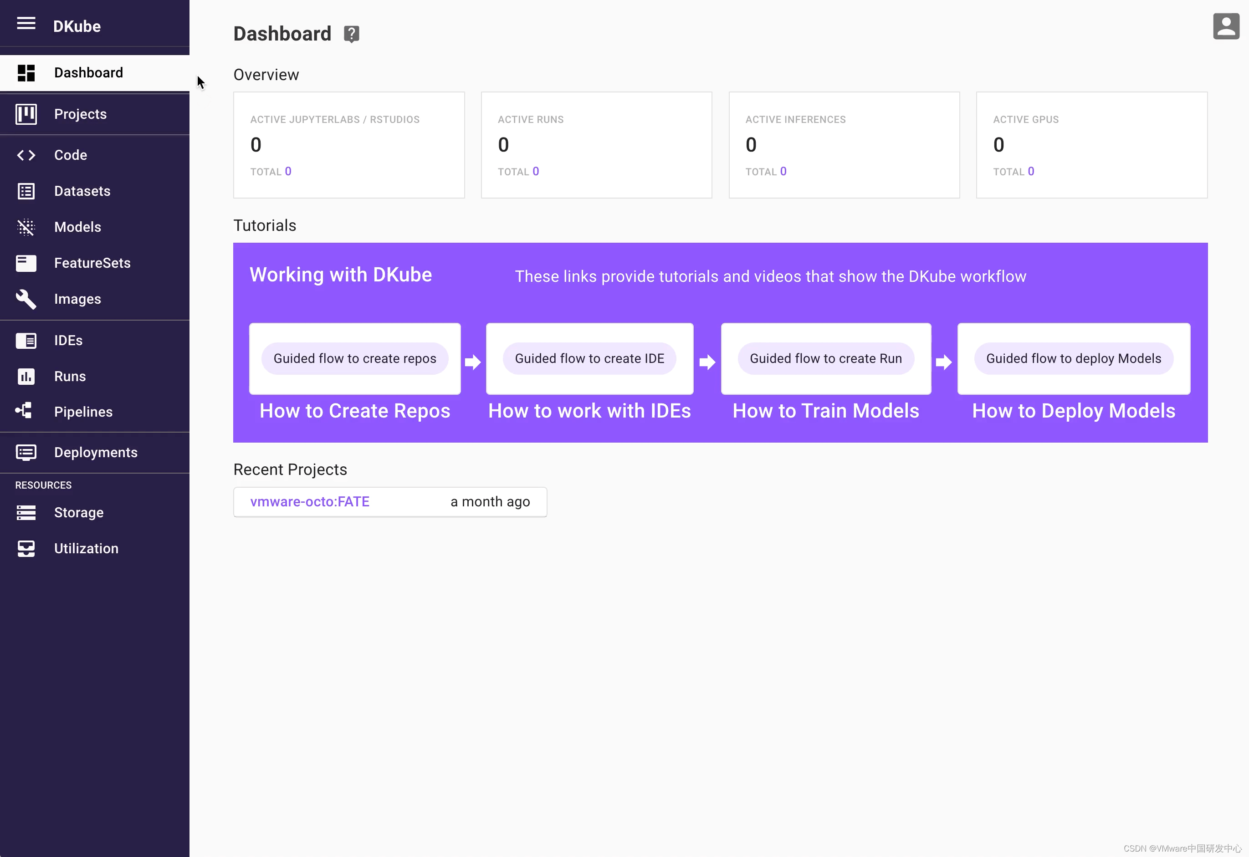Select Dashboard in the sidebar

pos(95,73)
